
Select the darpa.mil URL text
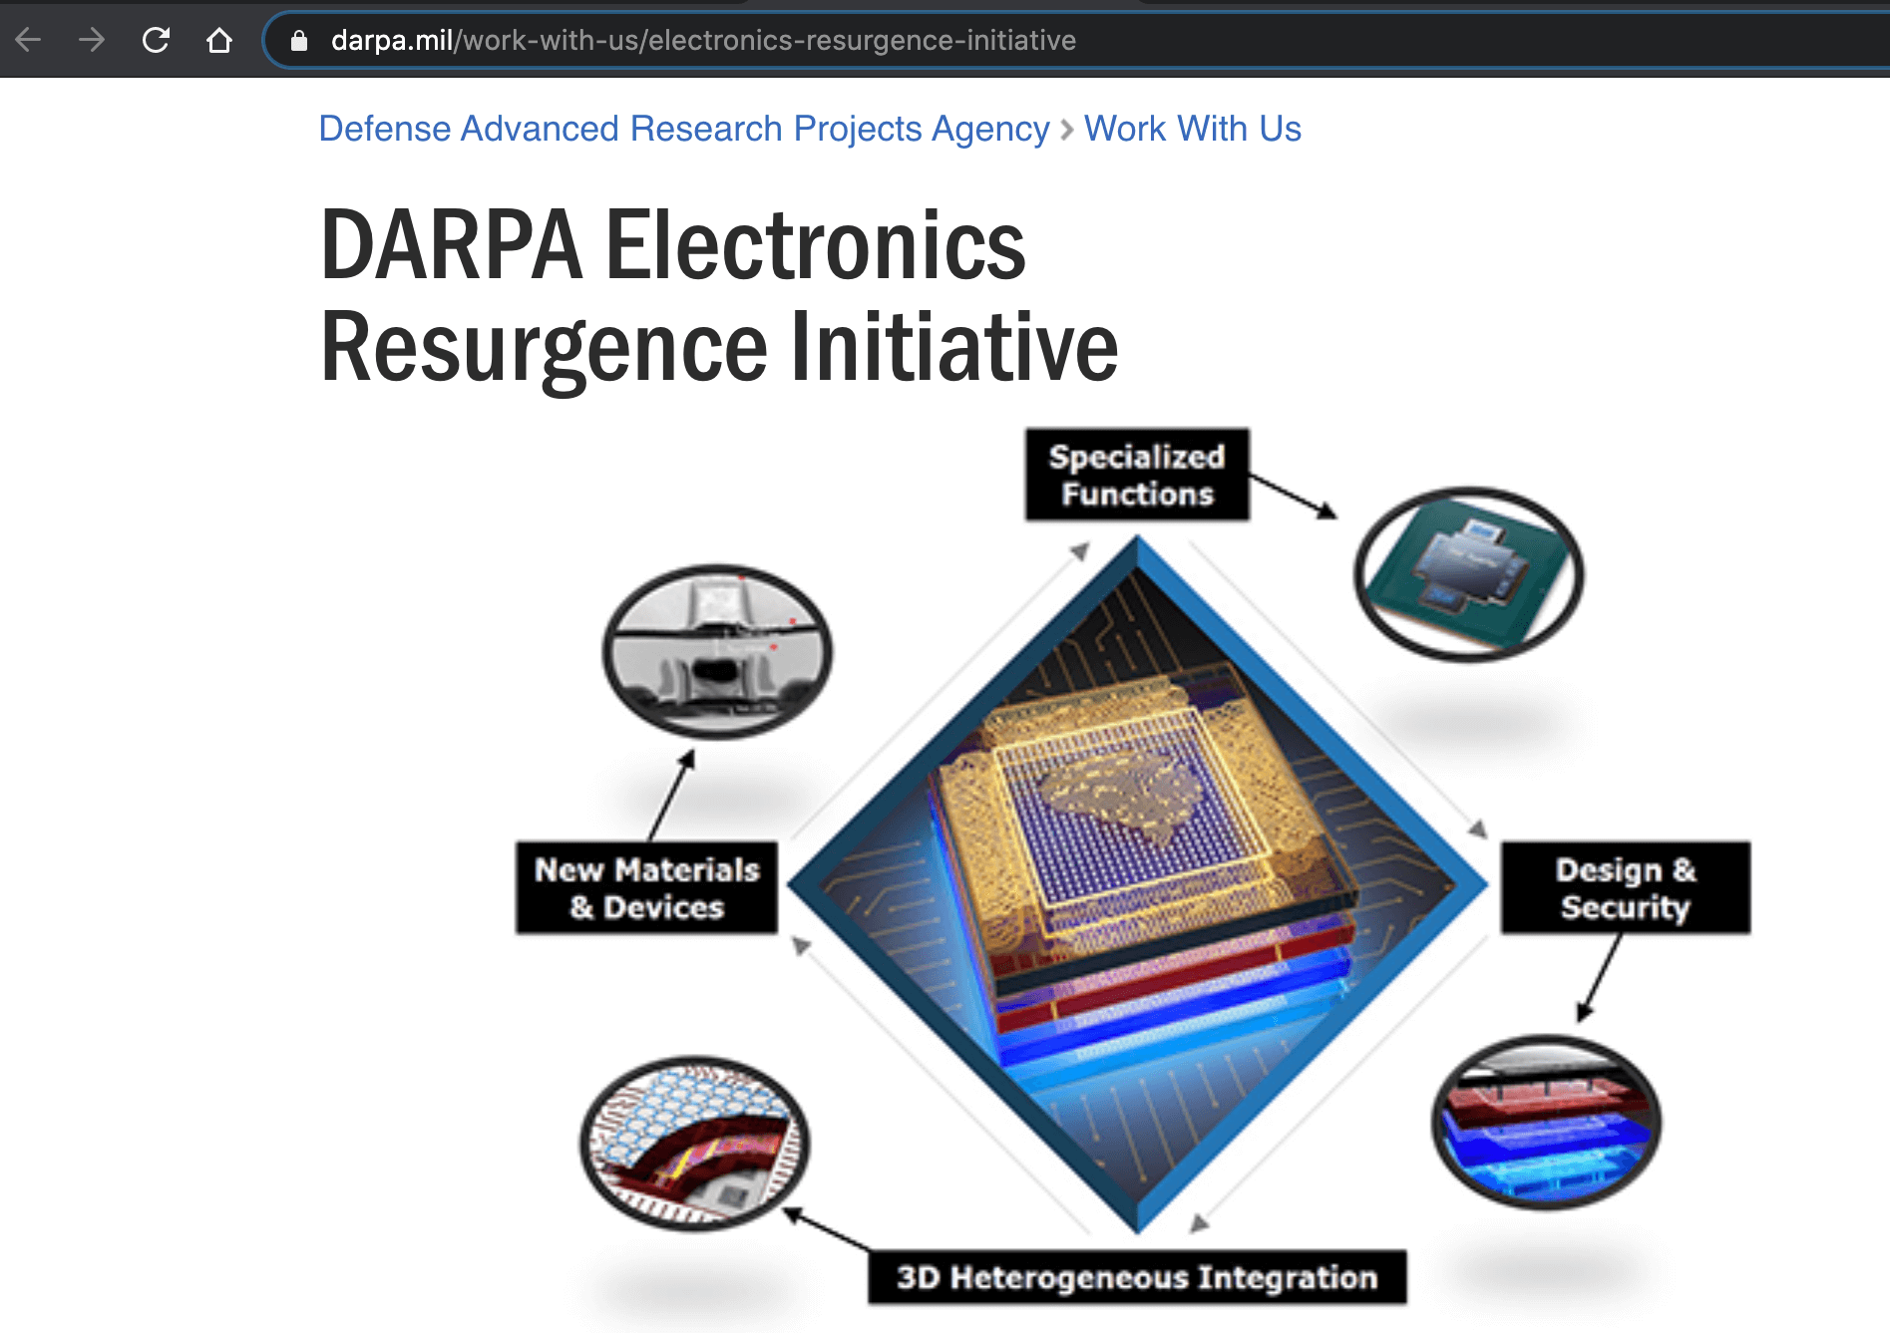pyautogui.click(x=391, y=40)
